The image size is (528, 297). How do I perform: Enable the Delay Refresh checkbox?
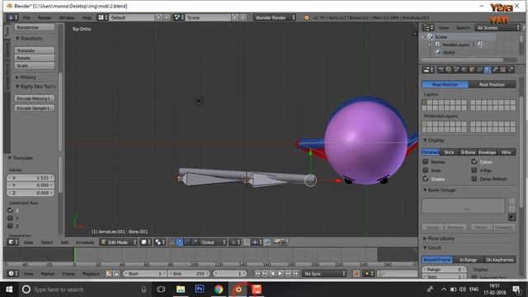[474, 178]
